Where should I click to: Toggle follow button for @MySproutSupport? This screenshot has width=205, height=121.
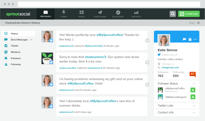point(193,97)
